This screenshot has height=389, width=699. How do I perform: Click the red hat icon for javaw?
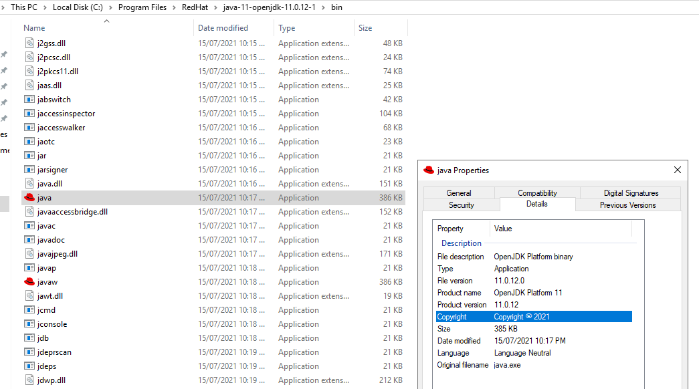coord(29,281)
